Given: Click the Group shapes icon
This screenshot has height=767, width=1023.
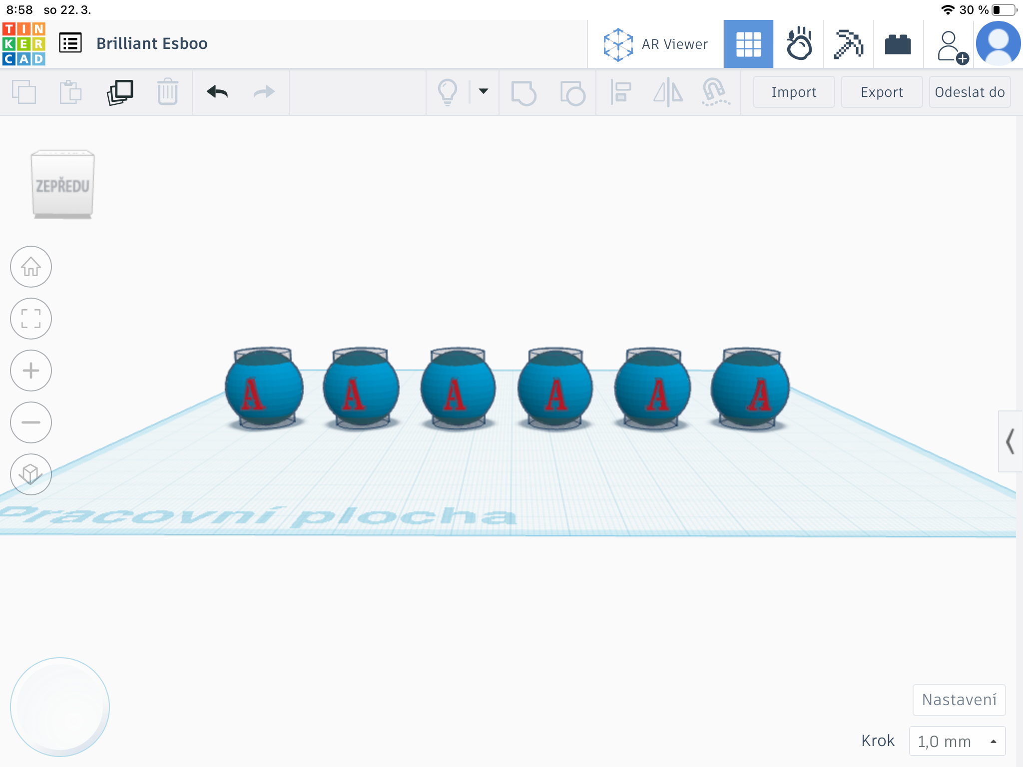Looking at the screenshot, I should (523, 93).
